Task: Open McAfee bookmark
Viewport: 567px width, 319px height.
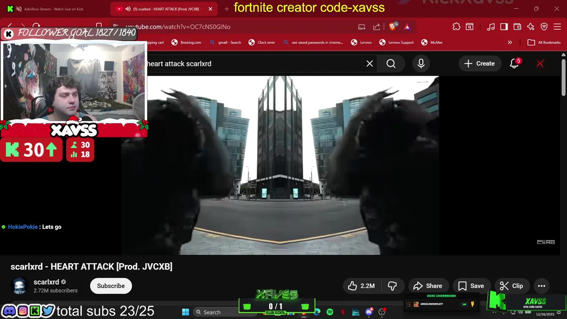Action: (x=432, y=43)
